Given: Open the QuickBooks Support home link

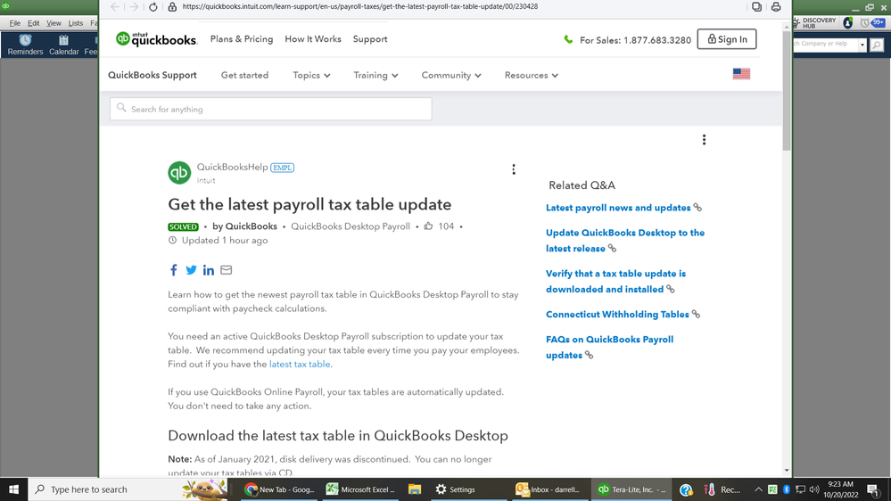Looking at the screenshot, I should tap(153, 75).
